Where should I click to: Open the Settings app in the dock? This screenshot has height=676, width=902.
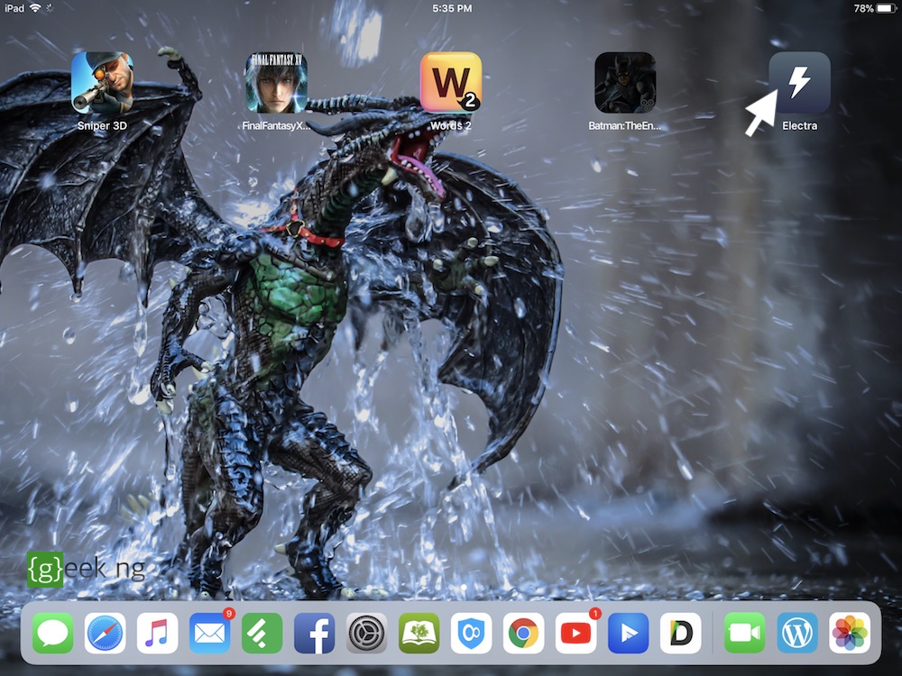[x=367, y=633]
